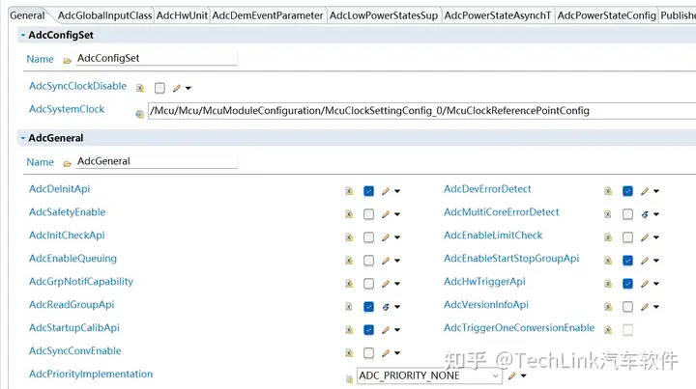Click the calculated-value icon for AdcMultiCoreErrorDetect
Screen dimensions: 696x389
(645, 214)
